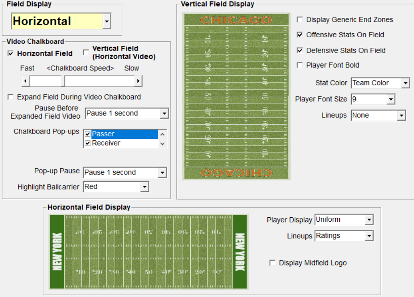Enable Vertical Field (Horizontal Video) checkbox
The height and width of the screenshot is (297, 414).
[86, 52]
